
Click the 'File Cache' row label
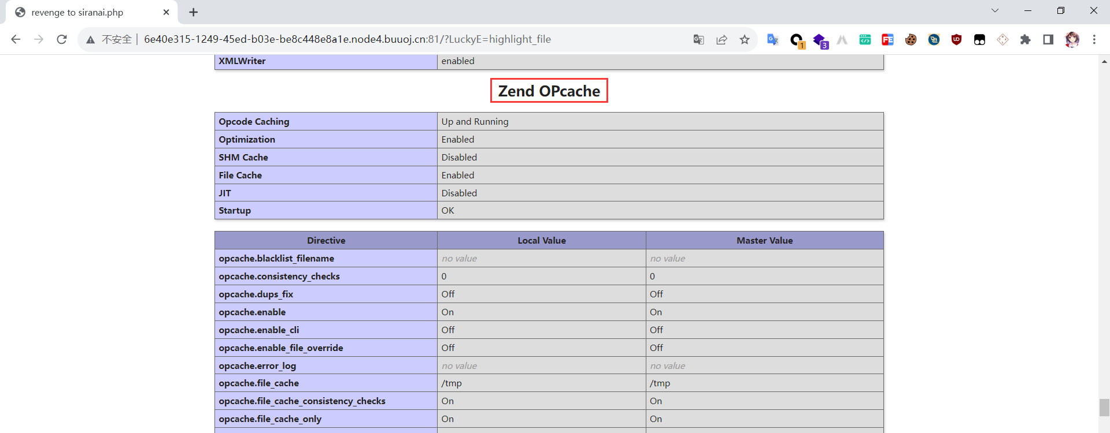[x=240, y=175]
